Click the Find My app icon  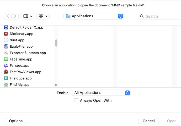[6, 85]
